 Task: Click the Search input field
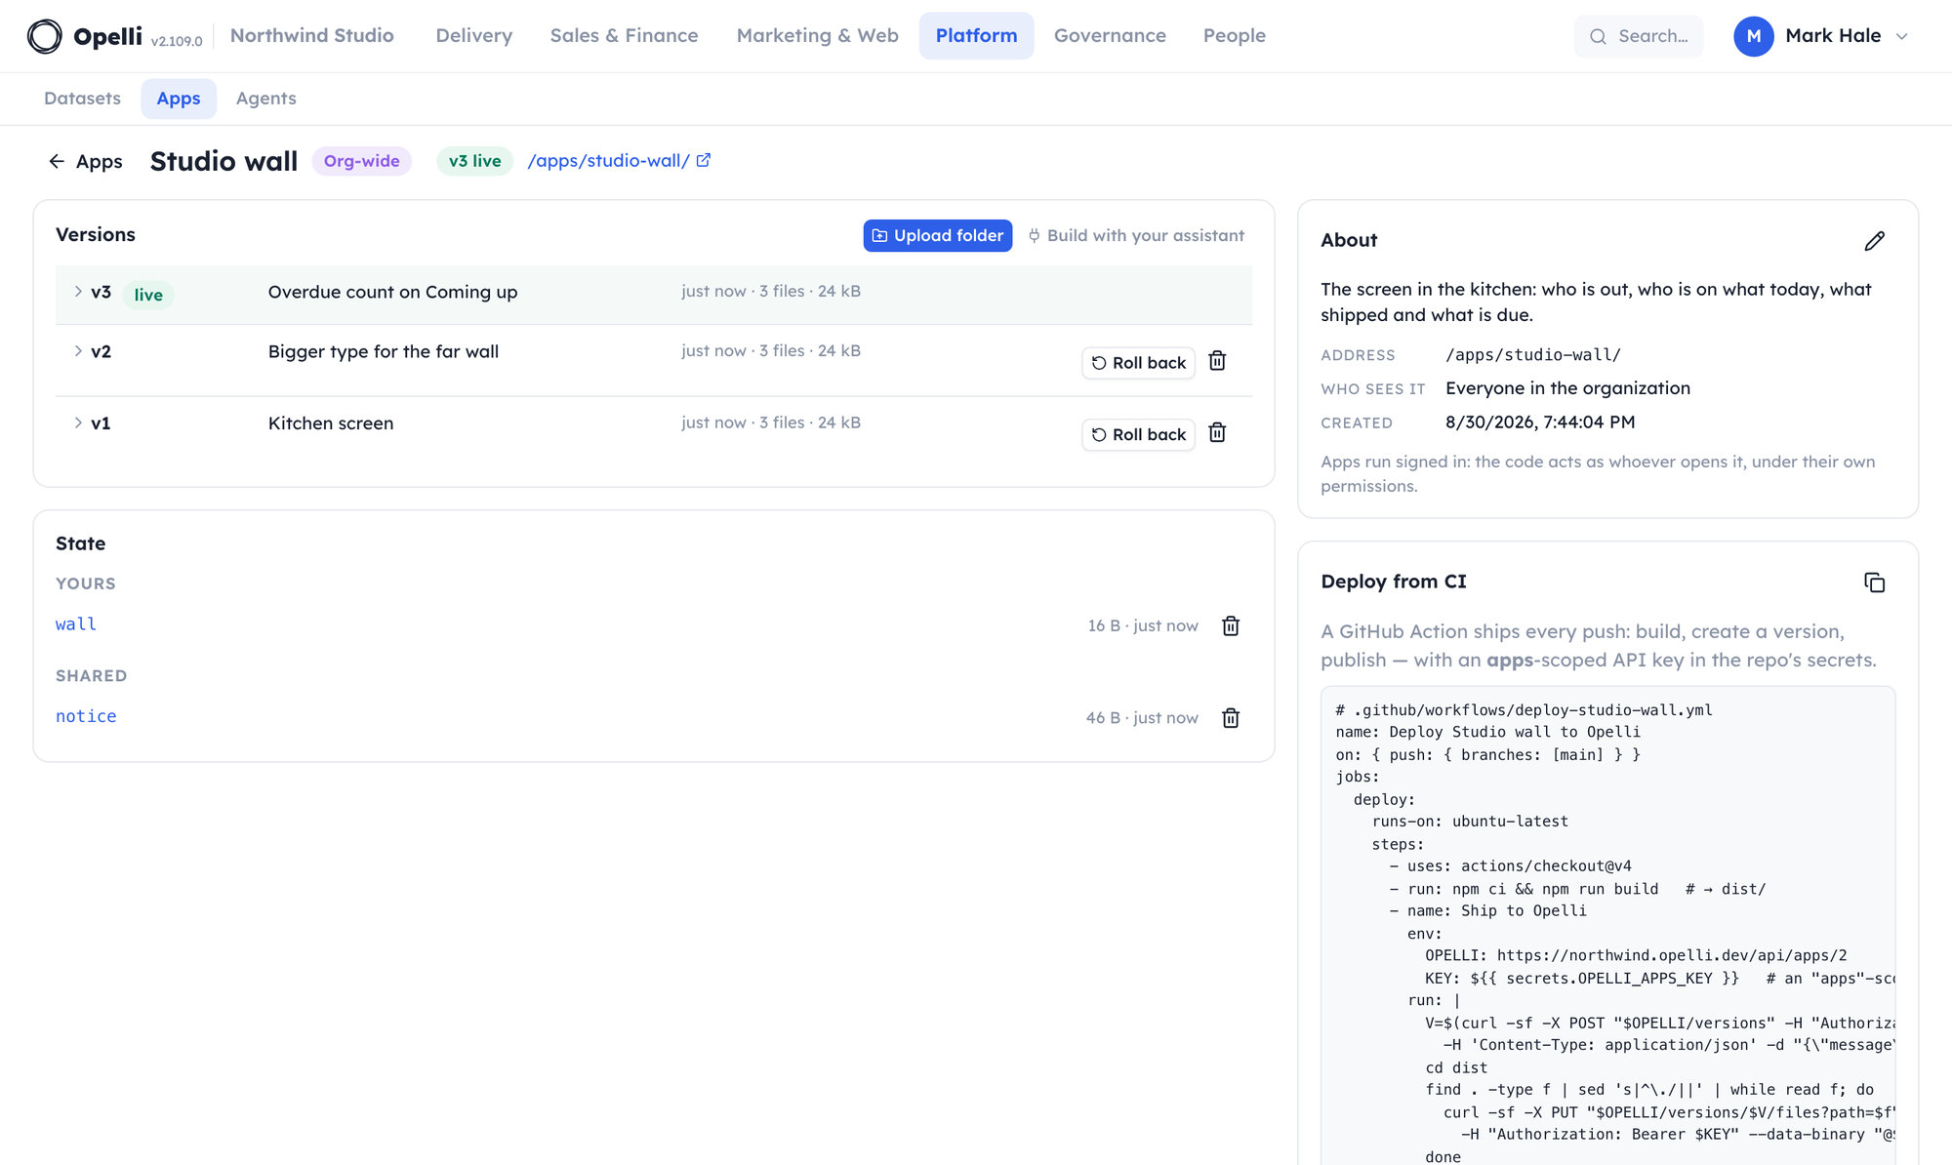click(1639, 36)
